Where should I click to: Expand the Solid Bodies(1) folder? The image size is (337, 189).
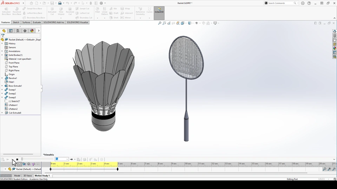2,55
